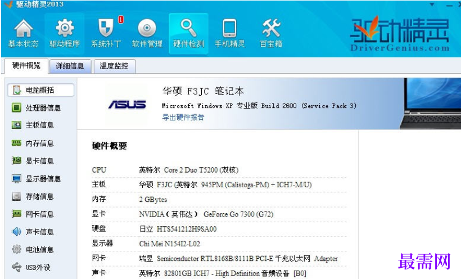The width and height of the screenshot is (461, 279).
Task: Click the USB外设 USB icon
Action: (x=16, y=267)
